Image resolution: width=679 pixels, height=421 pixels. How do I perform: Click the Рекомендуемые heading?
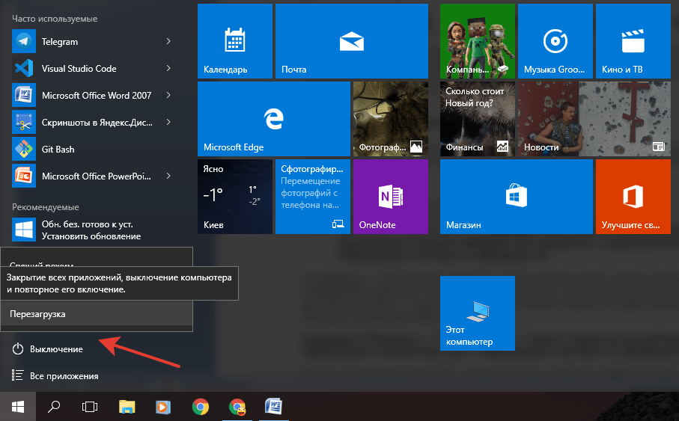coord(46,207)
